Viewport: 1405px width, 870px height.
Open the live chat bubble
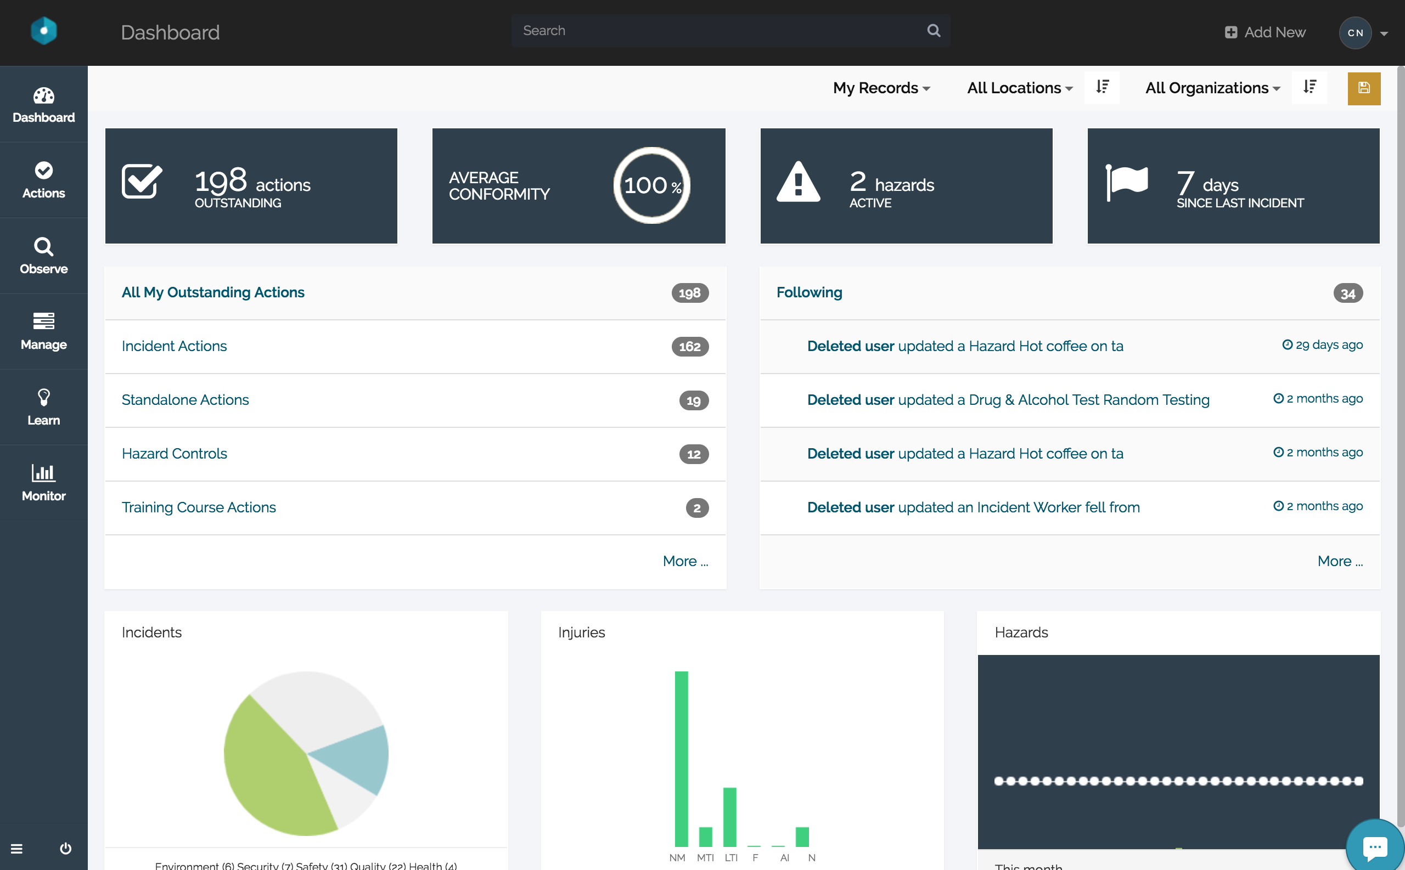(x=1374, y=847)
